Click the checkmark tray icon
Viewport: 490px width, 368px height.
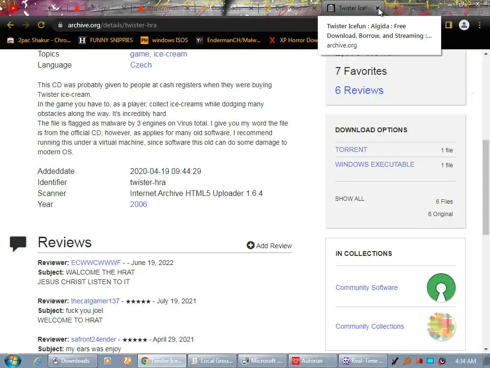(395, 361)
